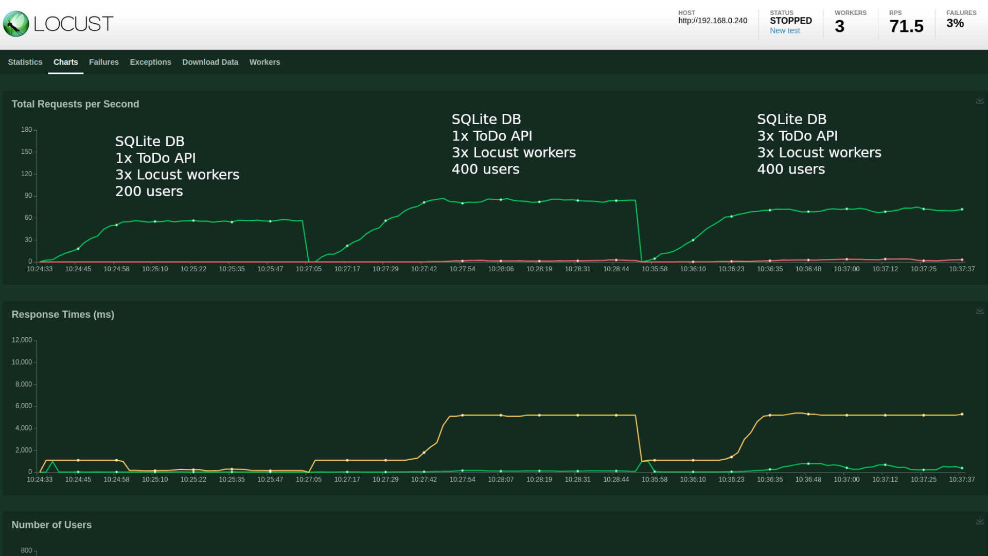Download the Total Requests per Second chart
The image size is (988, 556).
979,100
